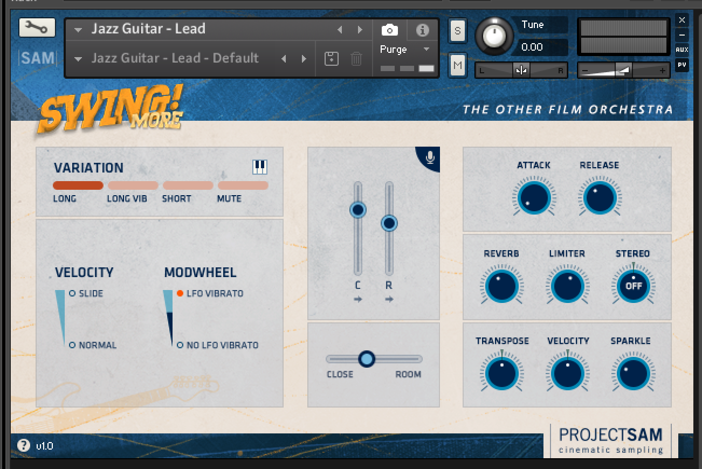702x469 pixels.
Task: Click the Limiter knob
Action: (x=567, y=286)
